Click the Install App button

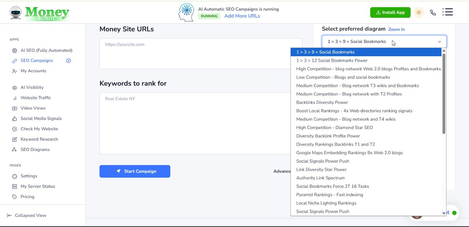point(390,12)
